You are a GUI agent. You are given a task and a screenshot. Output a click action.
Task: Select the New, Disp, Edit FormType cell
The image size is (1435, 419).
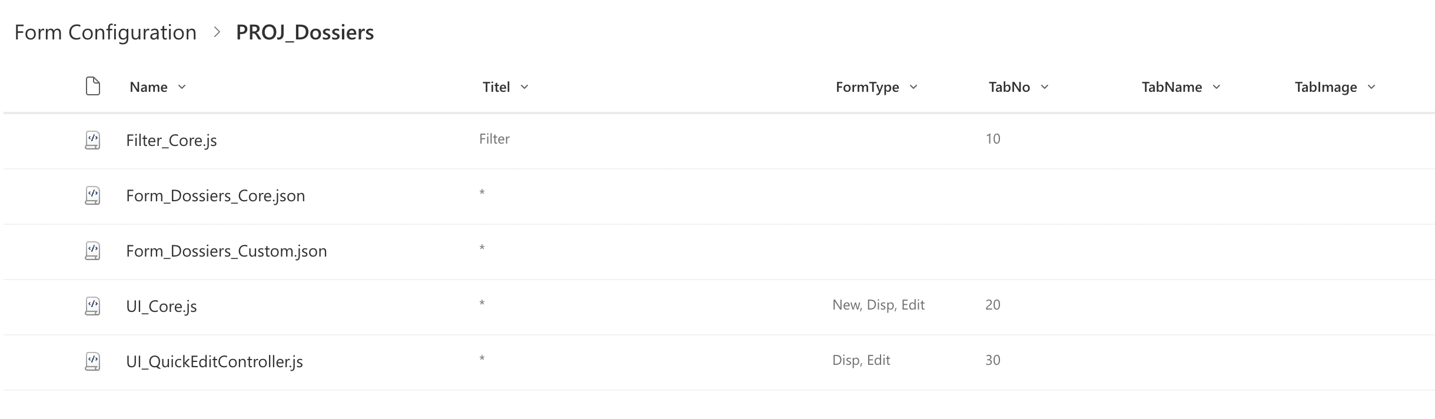click(x=878, y=305)
